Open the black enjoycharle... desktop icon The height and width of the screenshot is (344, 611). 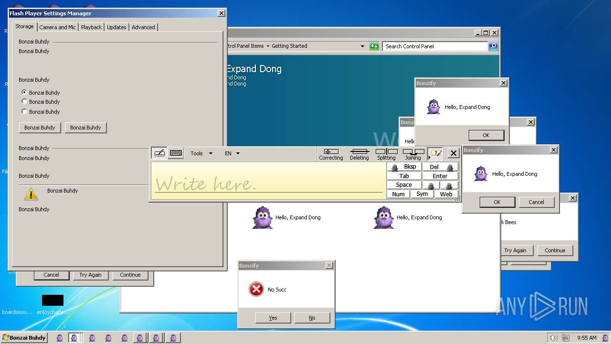click(x=53, y=300)
